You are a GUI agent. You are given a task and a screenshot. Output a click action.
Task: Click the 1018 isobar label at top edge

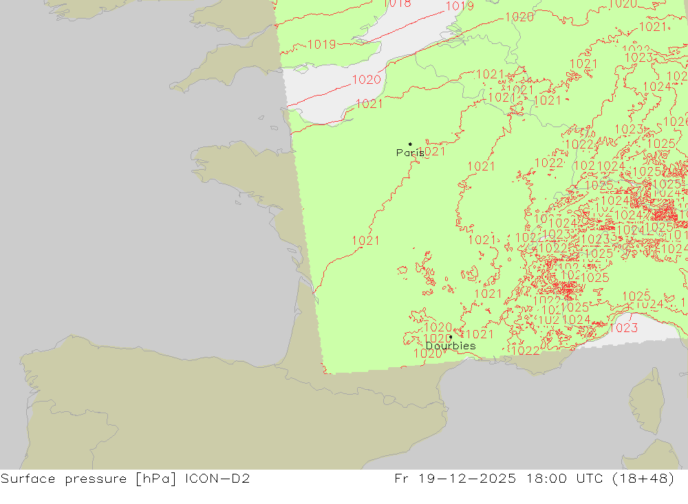coord(397,3)
